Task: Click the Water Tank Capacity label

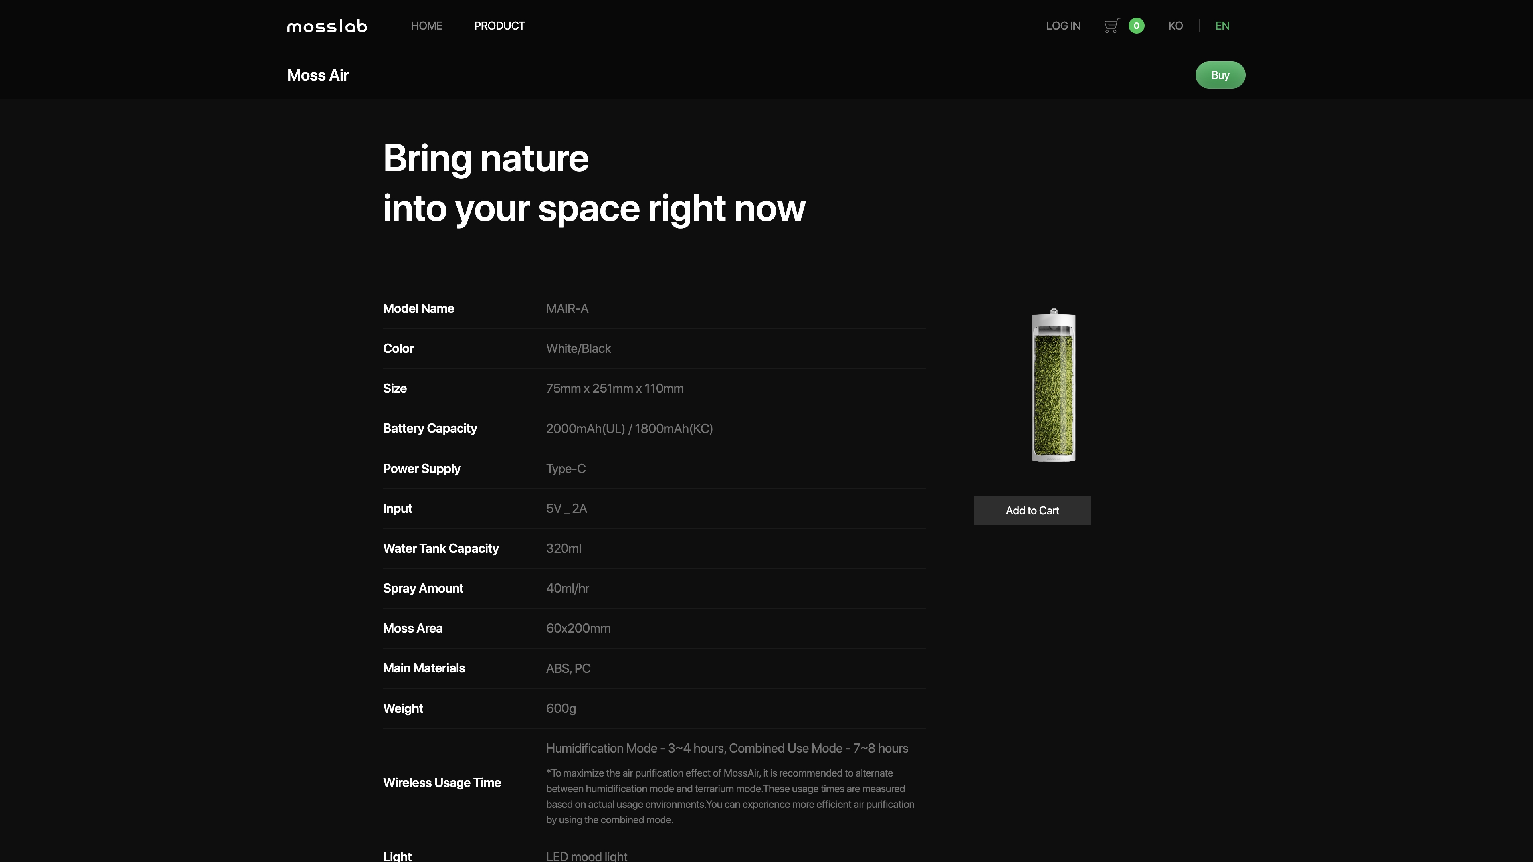Action: click(440, 548)
